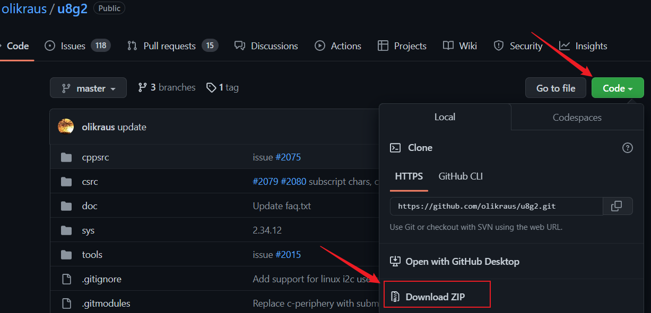Click the Projects table icon
651x313 pixels.
point(383,46)
